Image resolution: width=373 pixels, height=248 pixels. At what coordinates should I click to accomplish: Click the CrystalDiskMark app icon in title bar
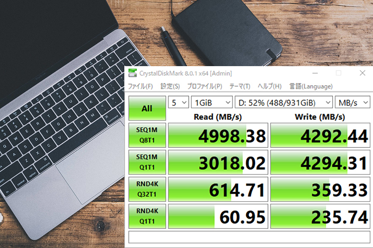pos(133,73)
